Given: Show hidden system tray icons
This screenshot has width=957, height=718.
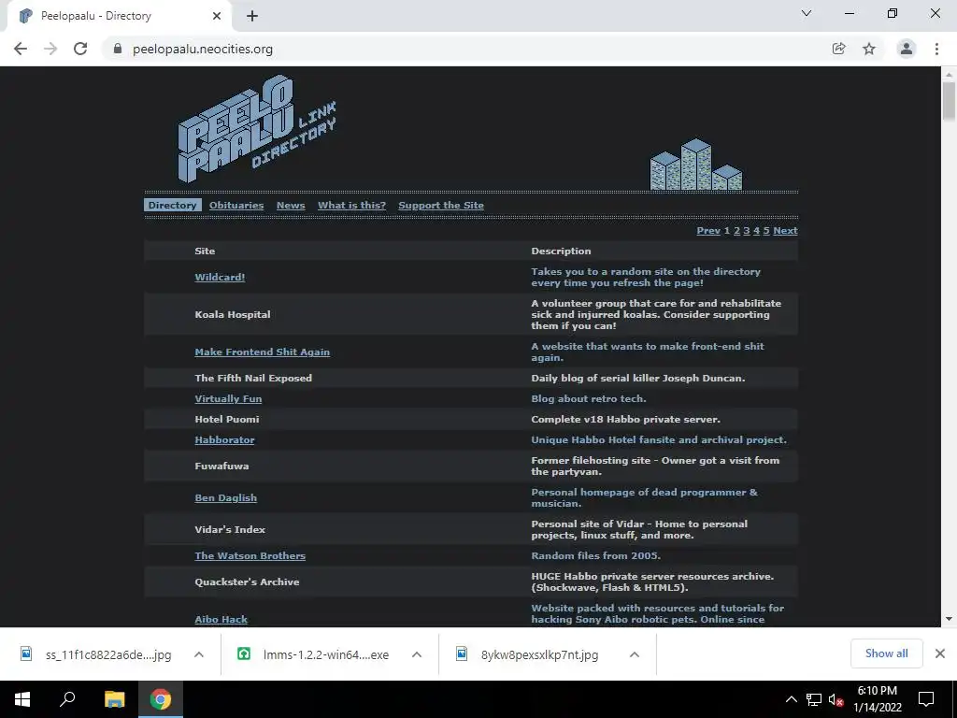Looking at the screenshot, I should click(791, 699).
